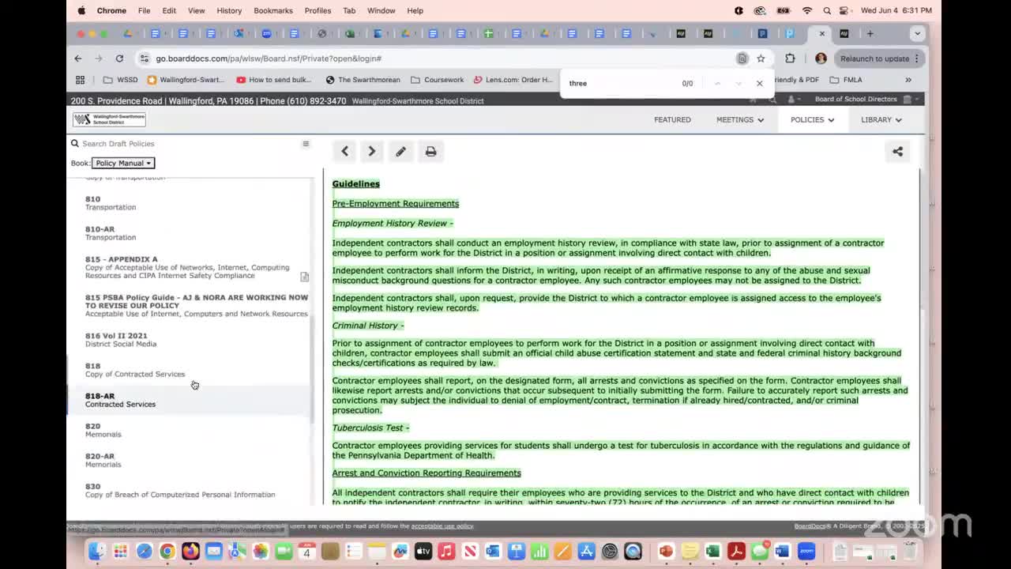Image resolution: width=1011 pixels, height=569 pixels.
Task: Click the share icon
Action: click(x=897, y=151)
